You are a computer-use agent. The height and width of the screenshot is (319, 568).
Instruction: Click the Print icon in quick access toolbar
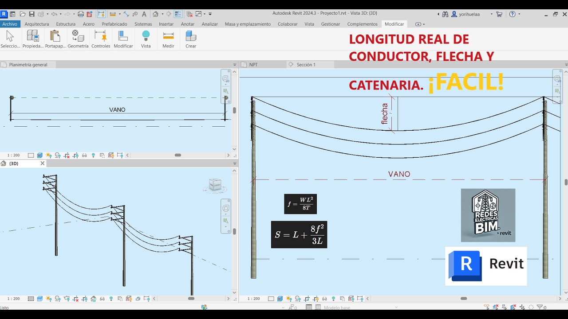[81, 14]
